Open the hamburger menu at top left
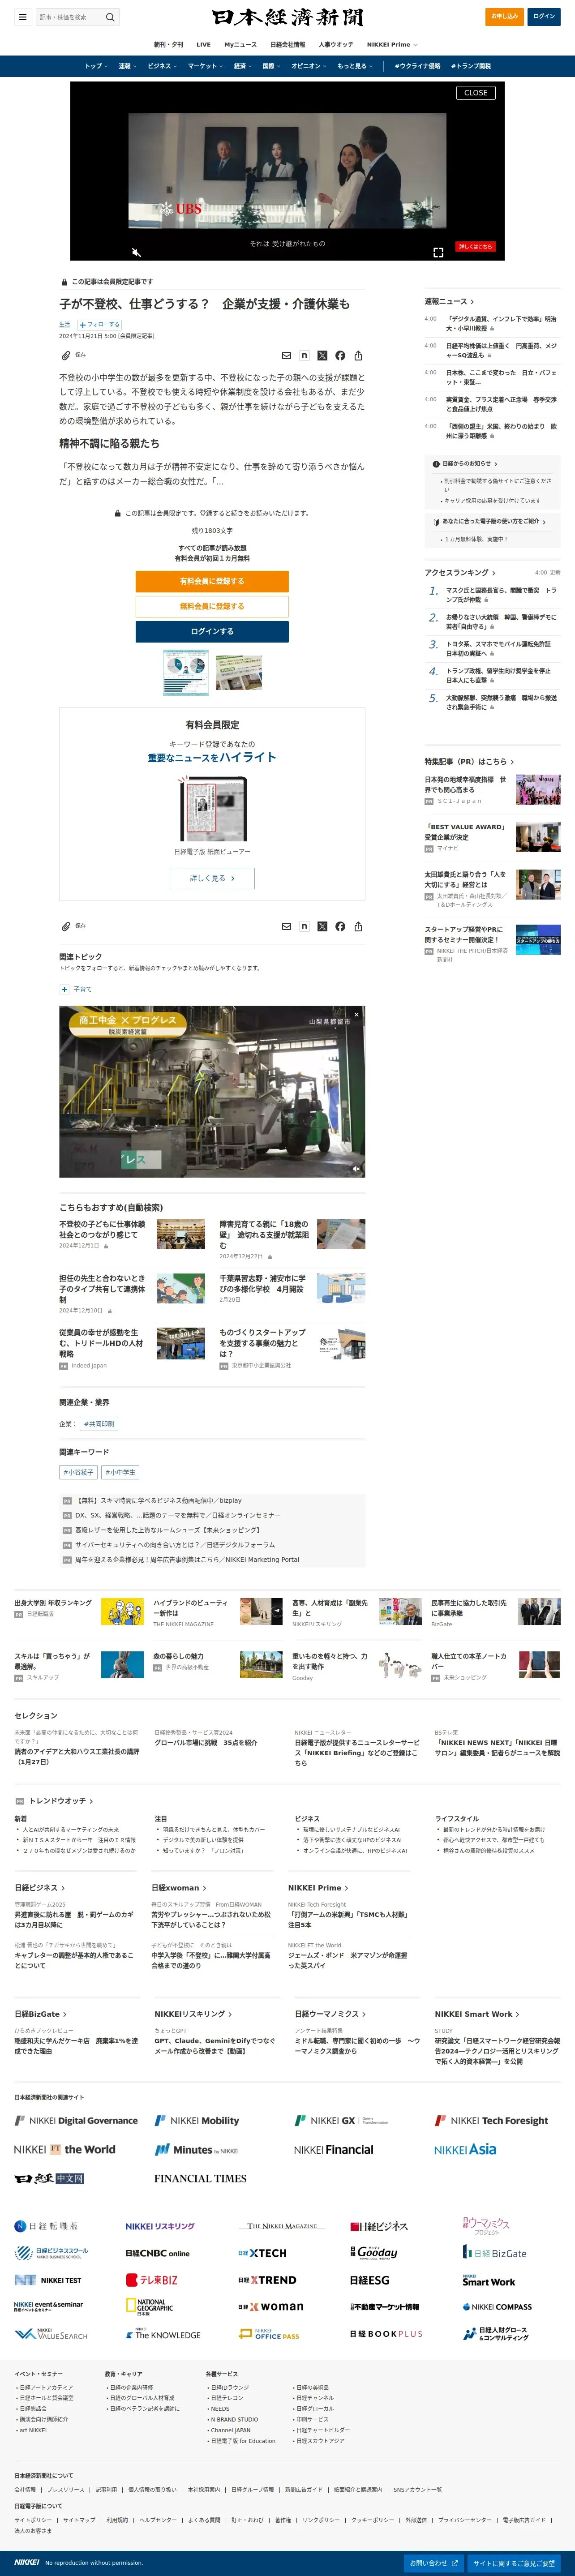 pyautogui.click(x=22, y=17)
